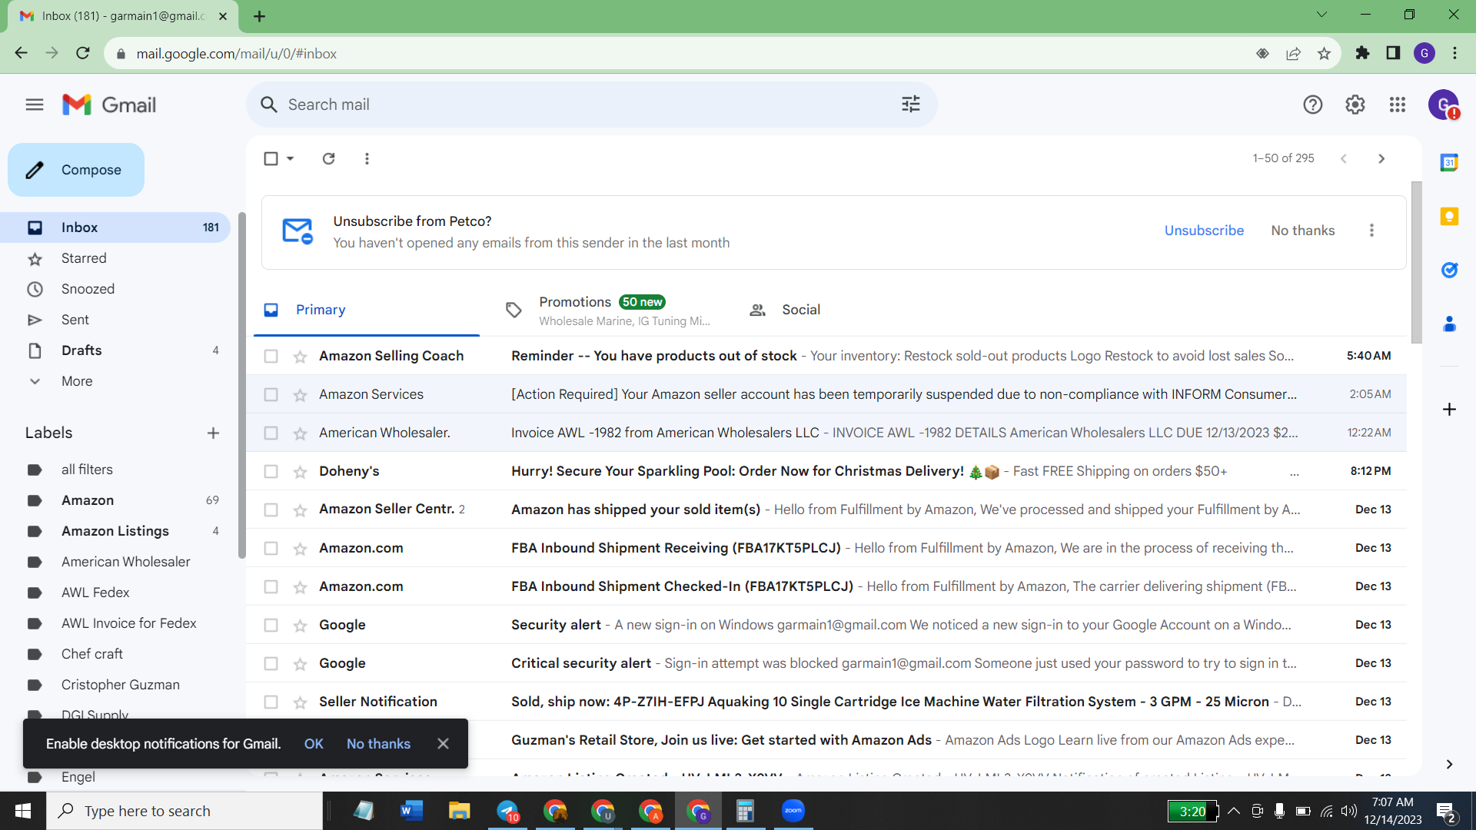Open Google Account avatar in Gmail
The width and height of the screenshot is (1476, 830).
coord(1444,105)
